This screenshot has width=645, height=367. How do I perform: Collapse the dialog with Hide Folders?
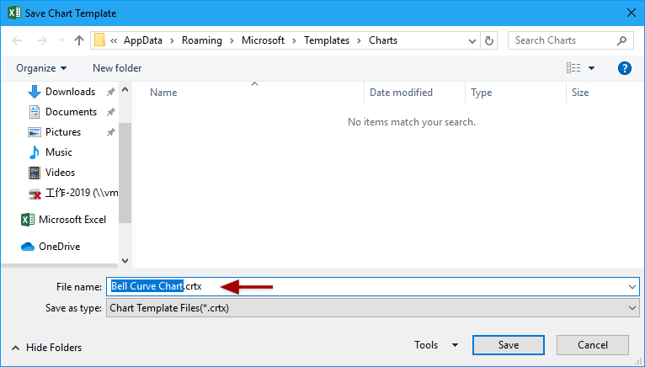(47, 348)
